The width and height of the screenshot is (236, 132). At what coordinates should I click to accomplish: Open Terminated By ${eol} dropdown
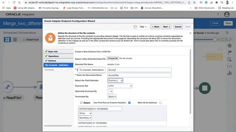[x=112, y=97]
